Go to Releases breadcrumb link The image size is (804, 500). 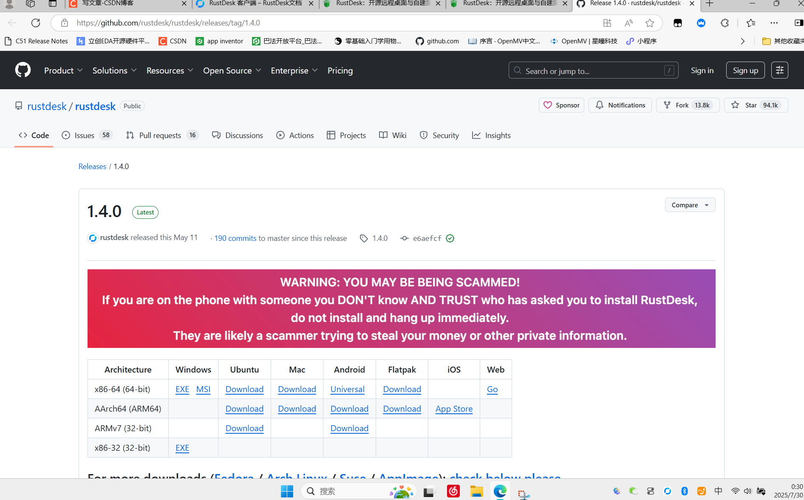click(x=92, y=167)
